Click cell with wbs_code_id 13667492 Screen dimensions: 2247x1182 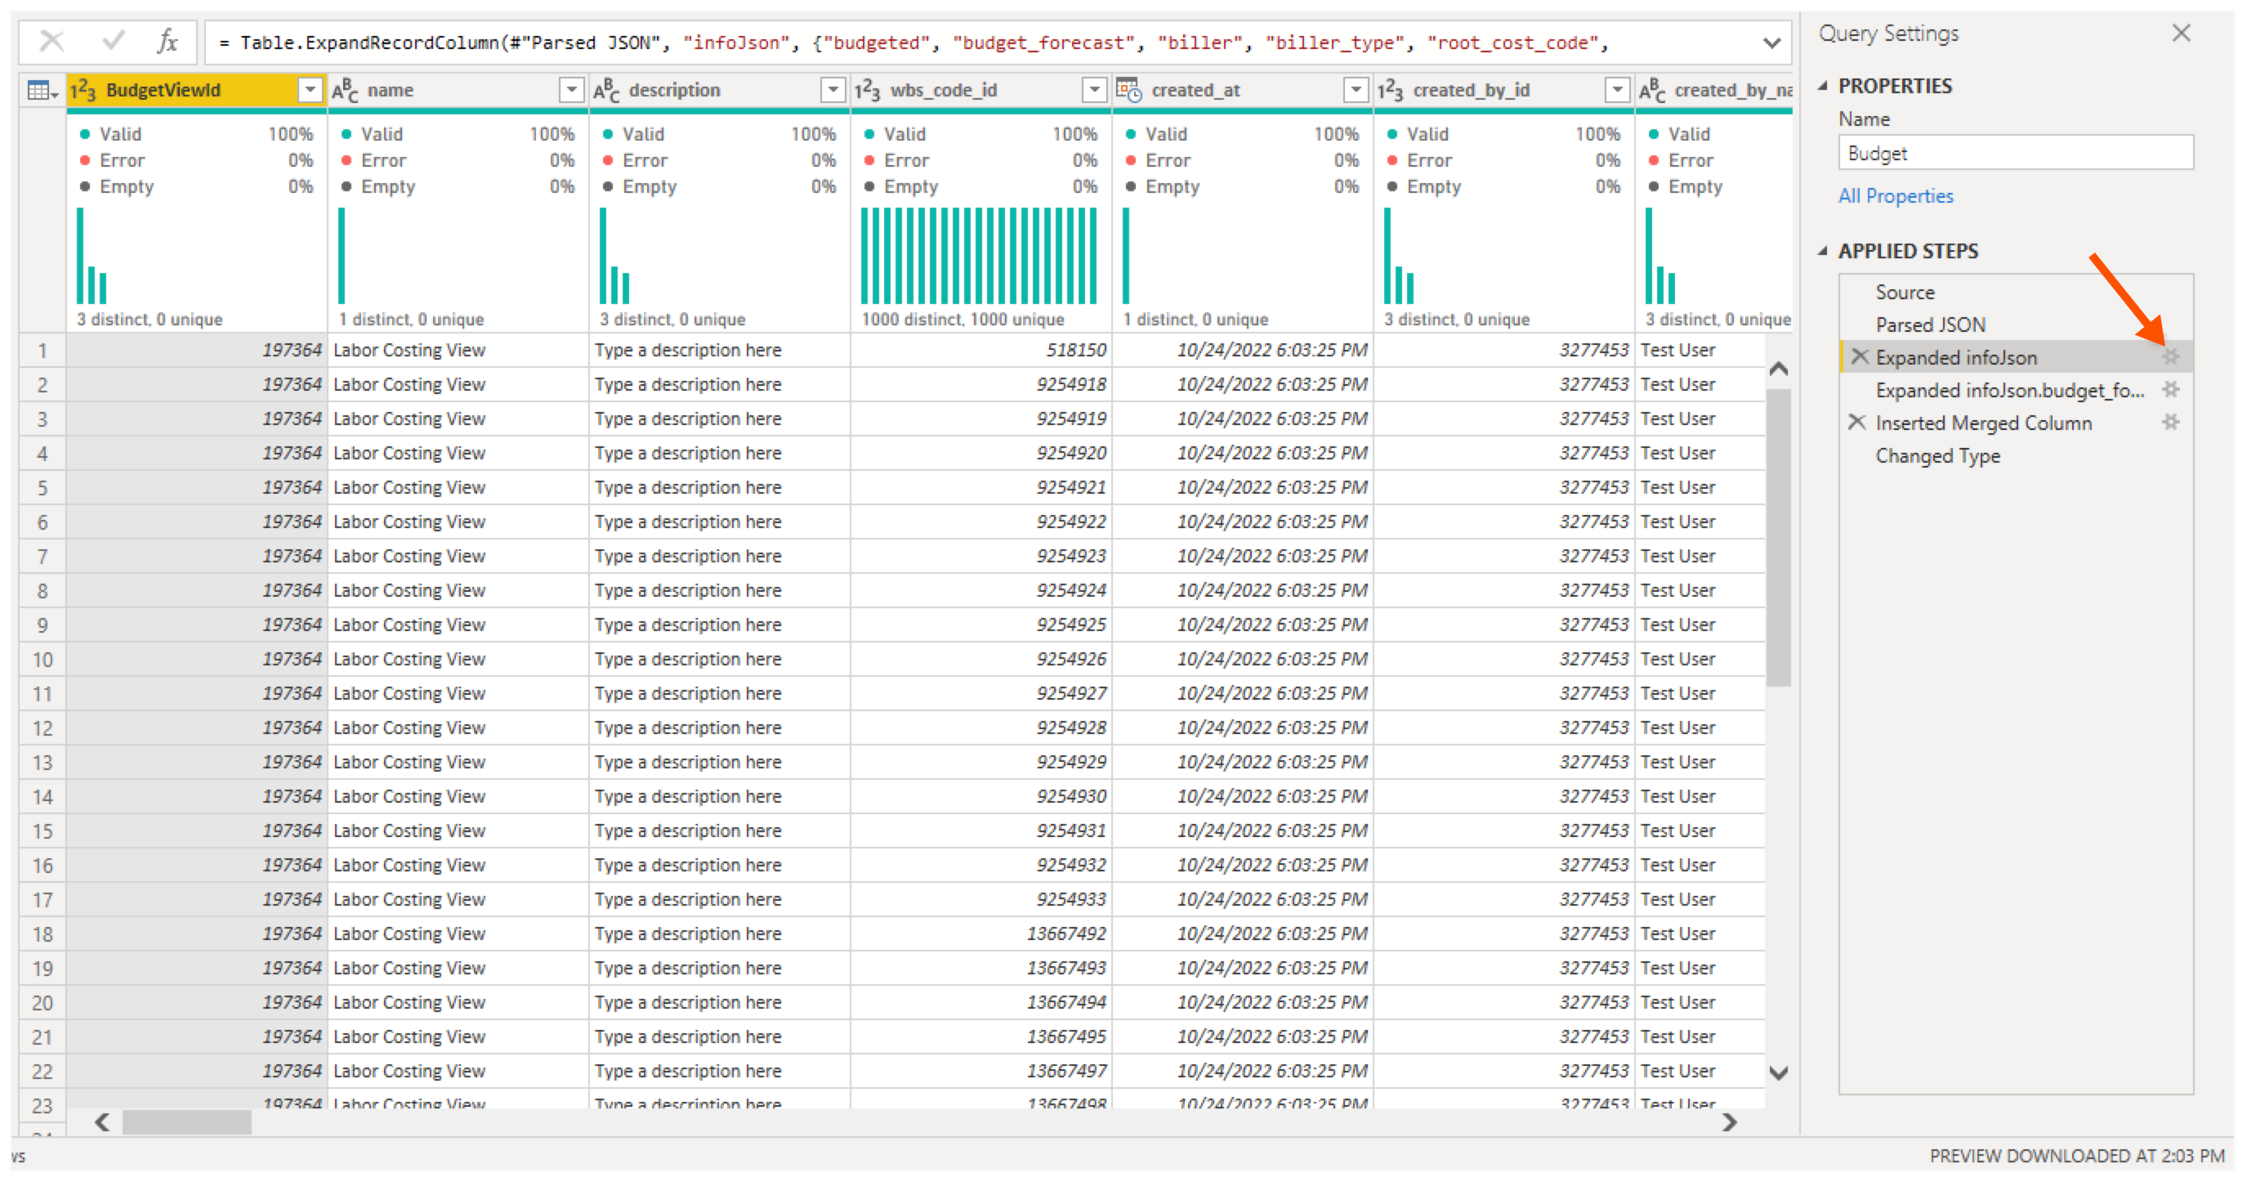(981, 934)
